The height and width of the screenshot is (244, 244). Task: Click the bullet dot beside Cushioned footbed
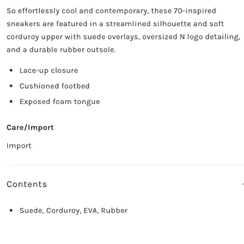pyautogui.click(x=11, y=86)
